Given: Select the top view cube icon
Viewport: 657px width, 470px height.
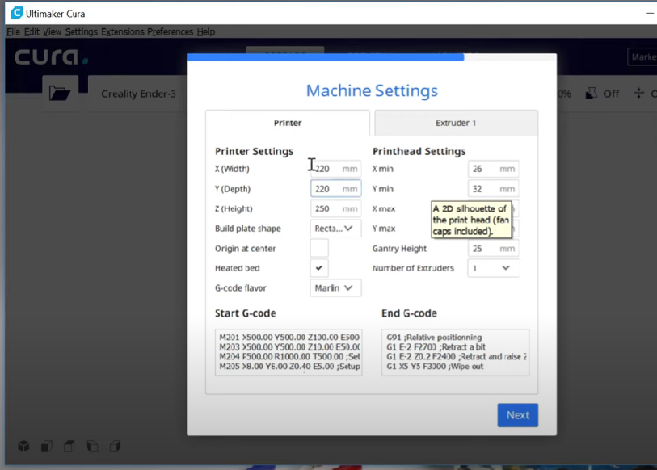Looking at the screenshot, I should point(69,446).
